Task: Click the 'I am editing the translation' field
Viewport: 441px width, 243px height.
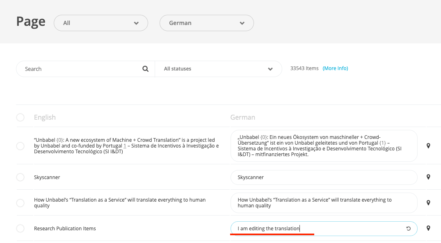Action: pyautogui.click(x=316, y=229)
